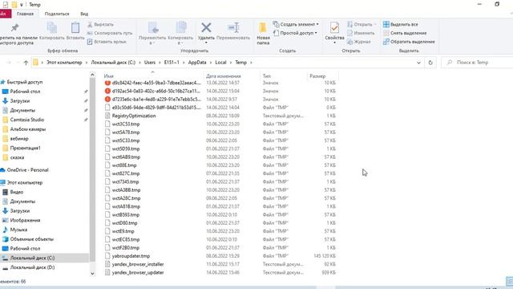The height and width of the screenshot is (289, 513).
Task: Go up one folder level arrow
Action: (26, 63)
